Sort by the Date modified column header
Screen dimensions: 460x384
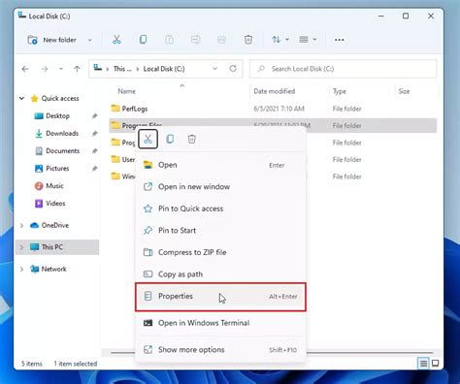pyautogui.click(x=275, y=91)
